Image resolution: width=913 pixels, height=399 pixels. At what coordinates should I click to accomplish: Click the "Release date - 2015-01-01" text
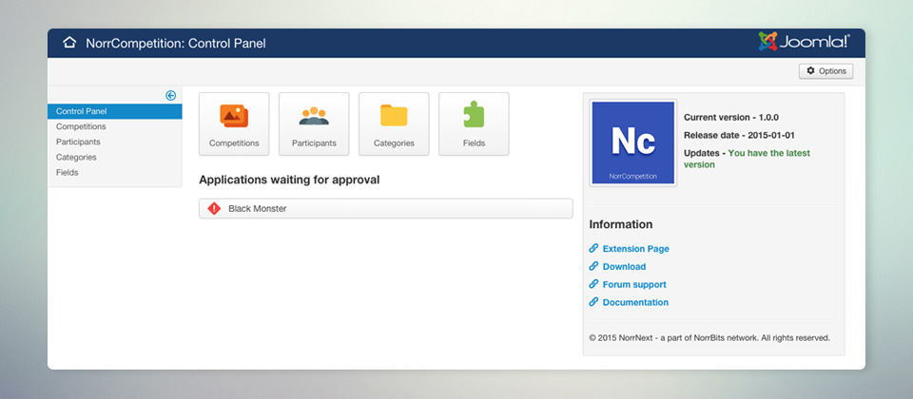(739, 135)
